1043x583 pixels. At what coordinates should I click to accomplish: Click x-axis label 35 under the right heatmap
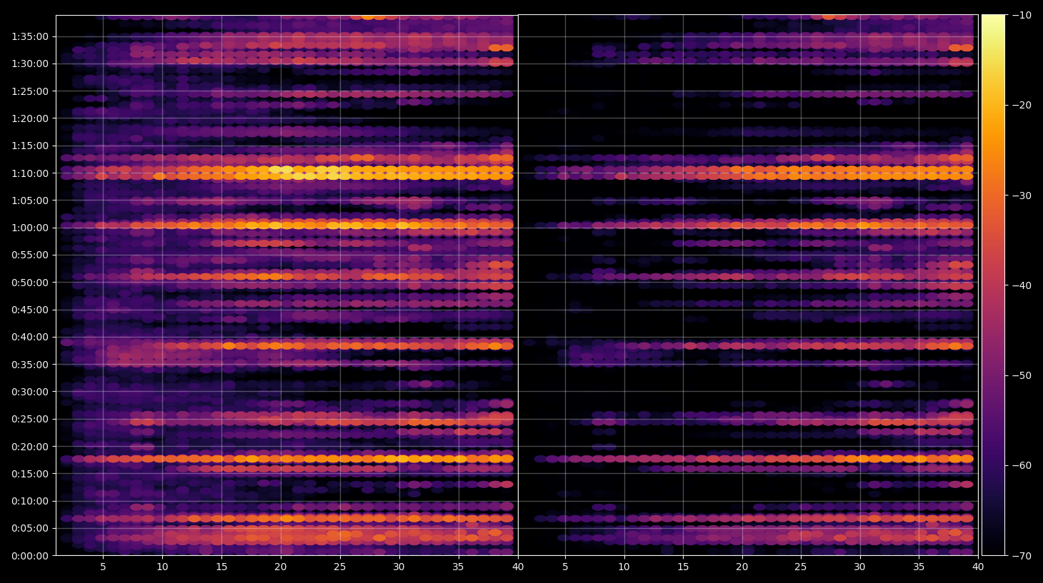coord(919,567)
